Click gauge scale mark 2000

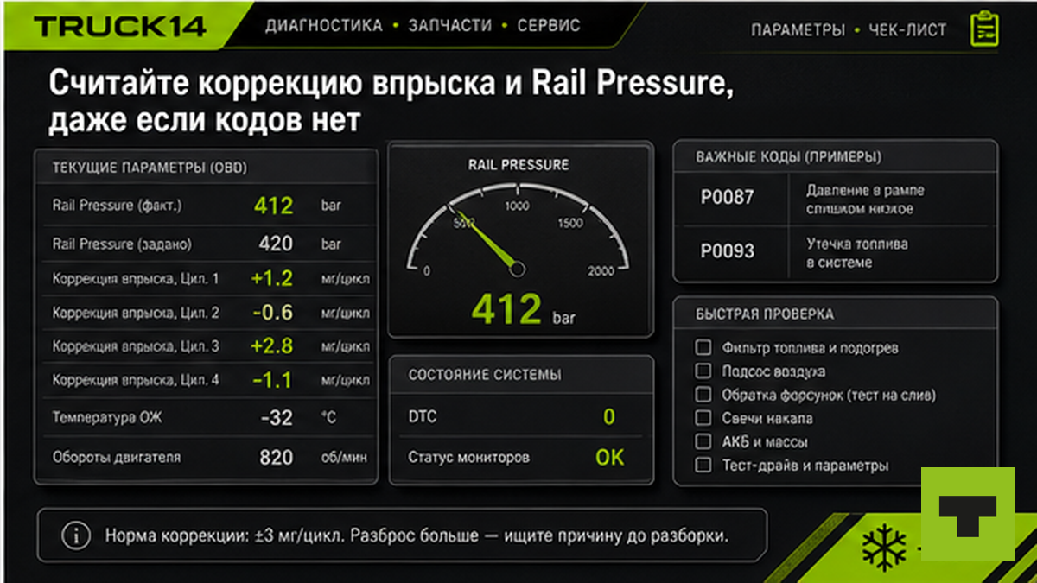tap(600, 270)
